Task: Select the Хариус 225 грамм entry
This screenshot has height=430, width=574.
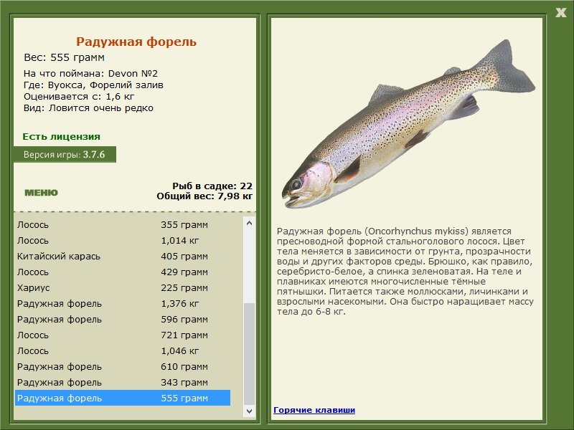Action: 123,288
